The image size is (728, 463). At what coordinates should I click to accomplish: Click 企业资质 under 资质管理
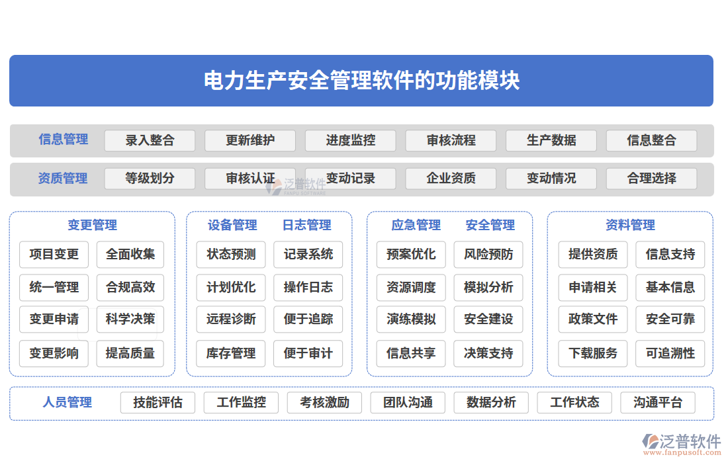click(x=451, y=179)
